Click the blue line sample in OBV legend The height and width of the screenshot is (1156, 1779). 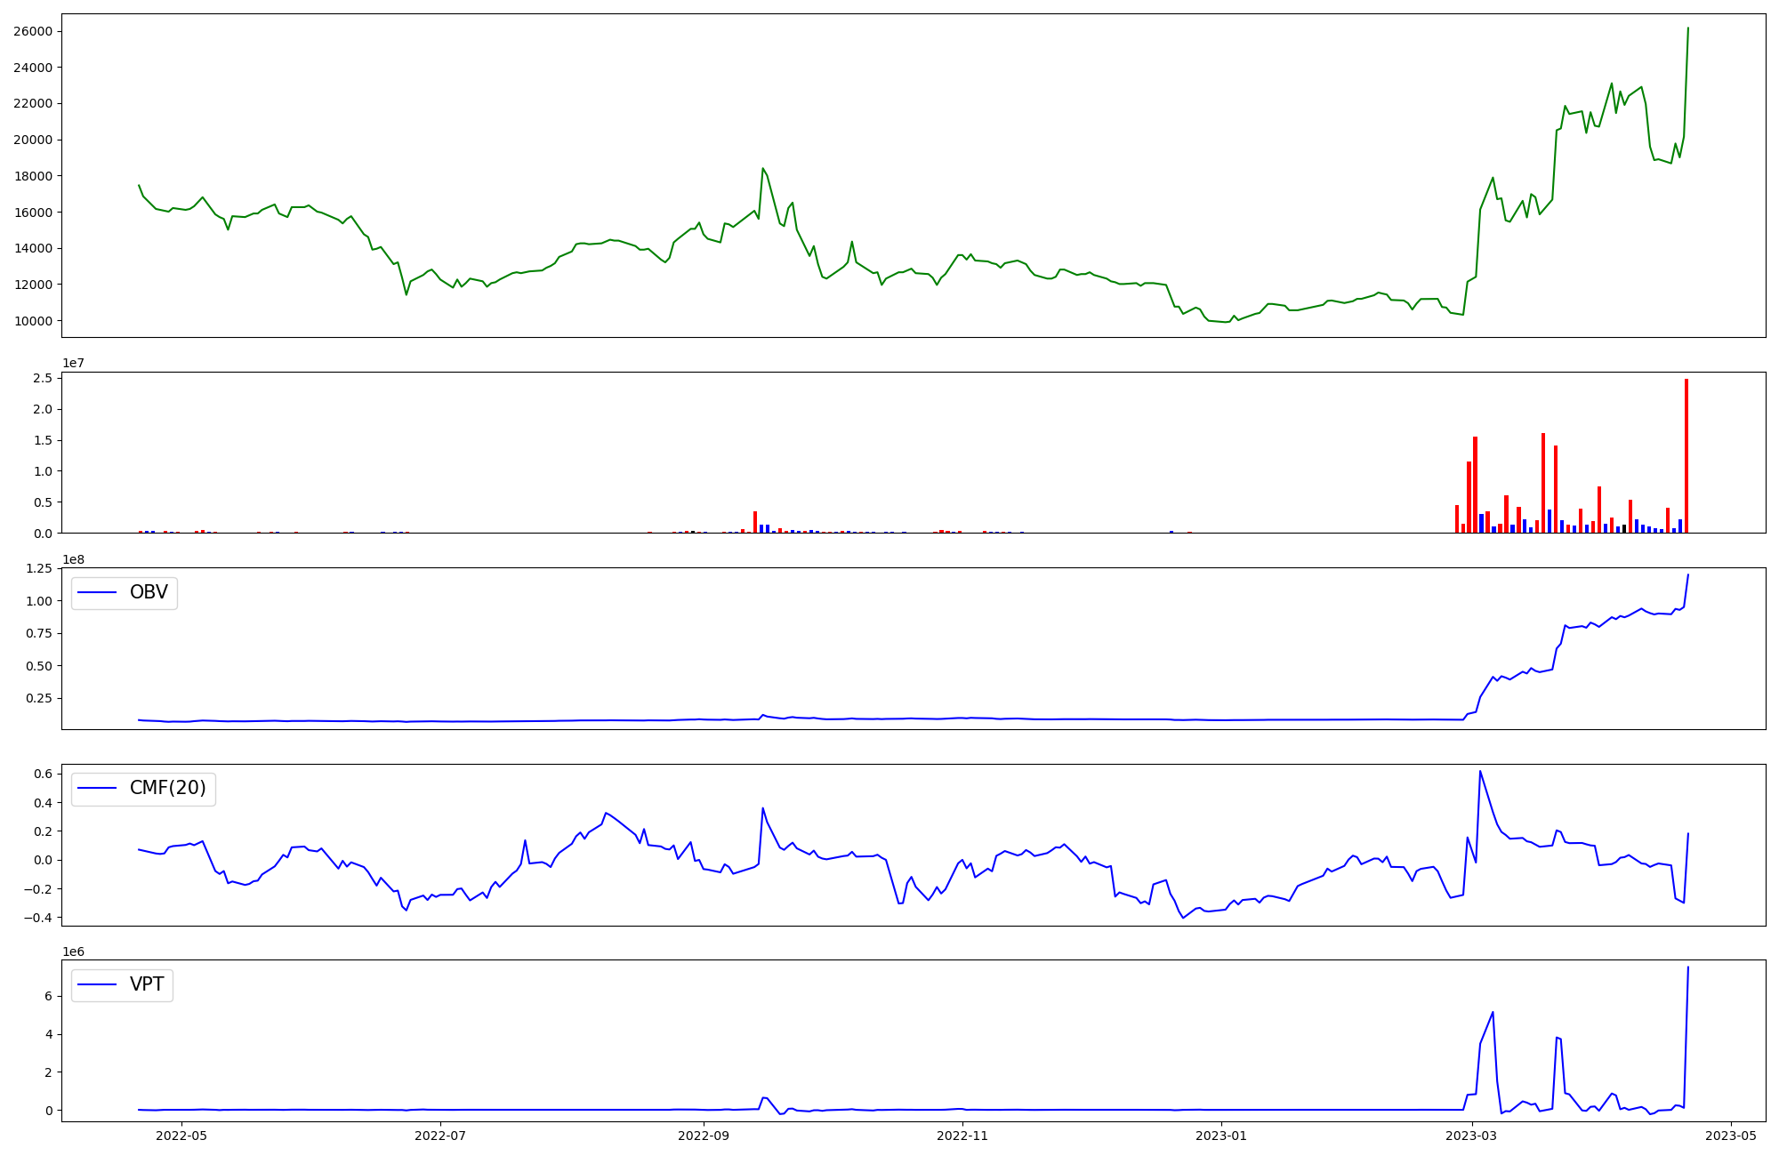[x=97, y=593]
